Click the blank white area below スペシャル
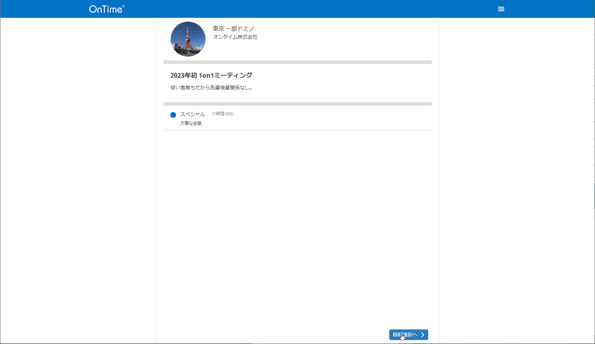This screenshot has height=344, width=595. tap(297, 222)
